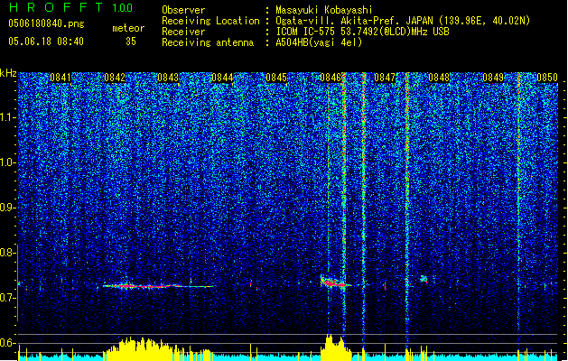The image size is (568, 361).
Task: Click the 0.8 kHz frequency axis label
Action: pyautogui.click(x=8, y=253)
